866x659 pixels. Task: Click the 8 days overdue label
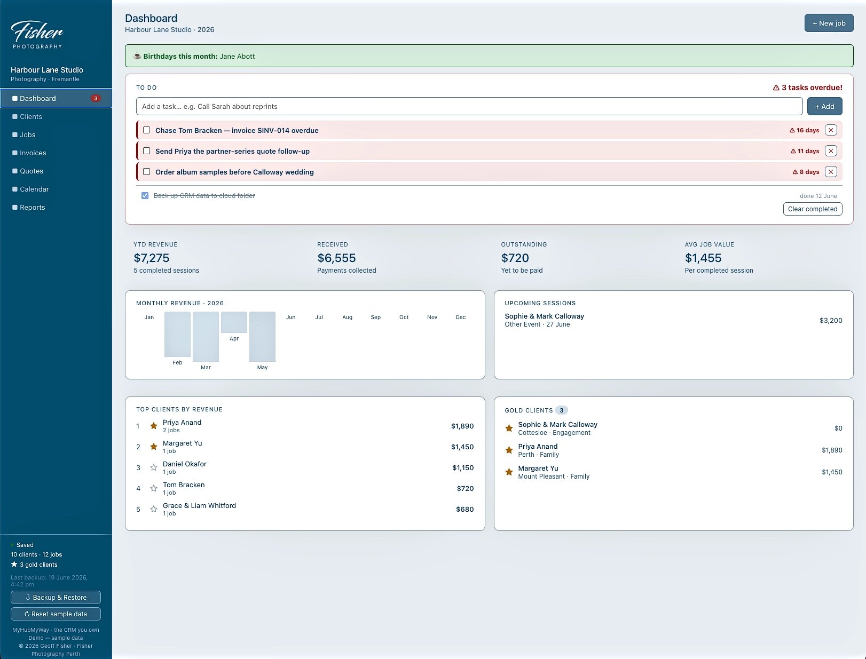tap(806, 172)
